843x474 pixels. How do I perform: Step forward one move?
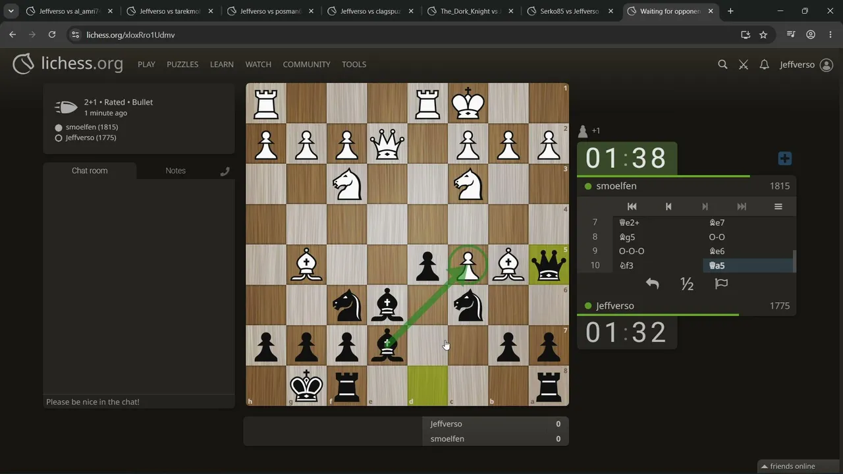(x=705, y=207)
